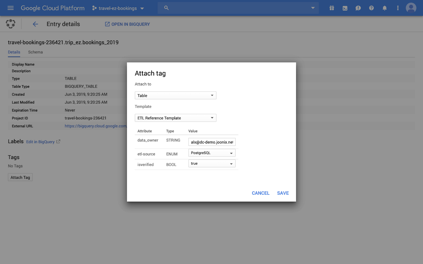423x264 pixels.
Task: Open the Attach to Table dropdown
Action: pos(175,95)
